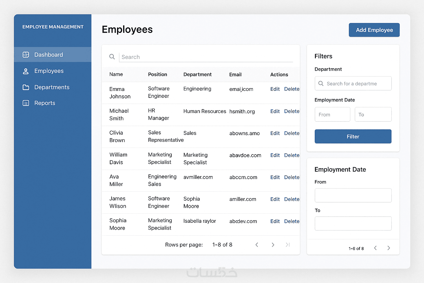The height and width of the screenshot is (283, 424).
Task: Click the Human Resources department cell
Action: click(x=205, y=111)
